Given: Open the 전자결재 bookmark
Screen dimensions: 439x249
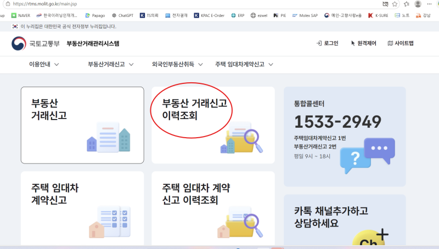Looking at the screenshot, I should point(176,15).
